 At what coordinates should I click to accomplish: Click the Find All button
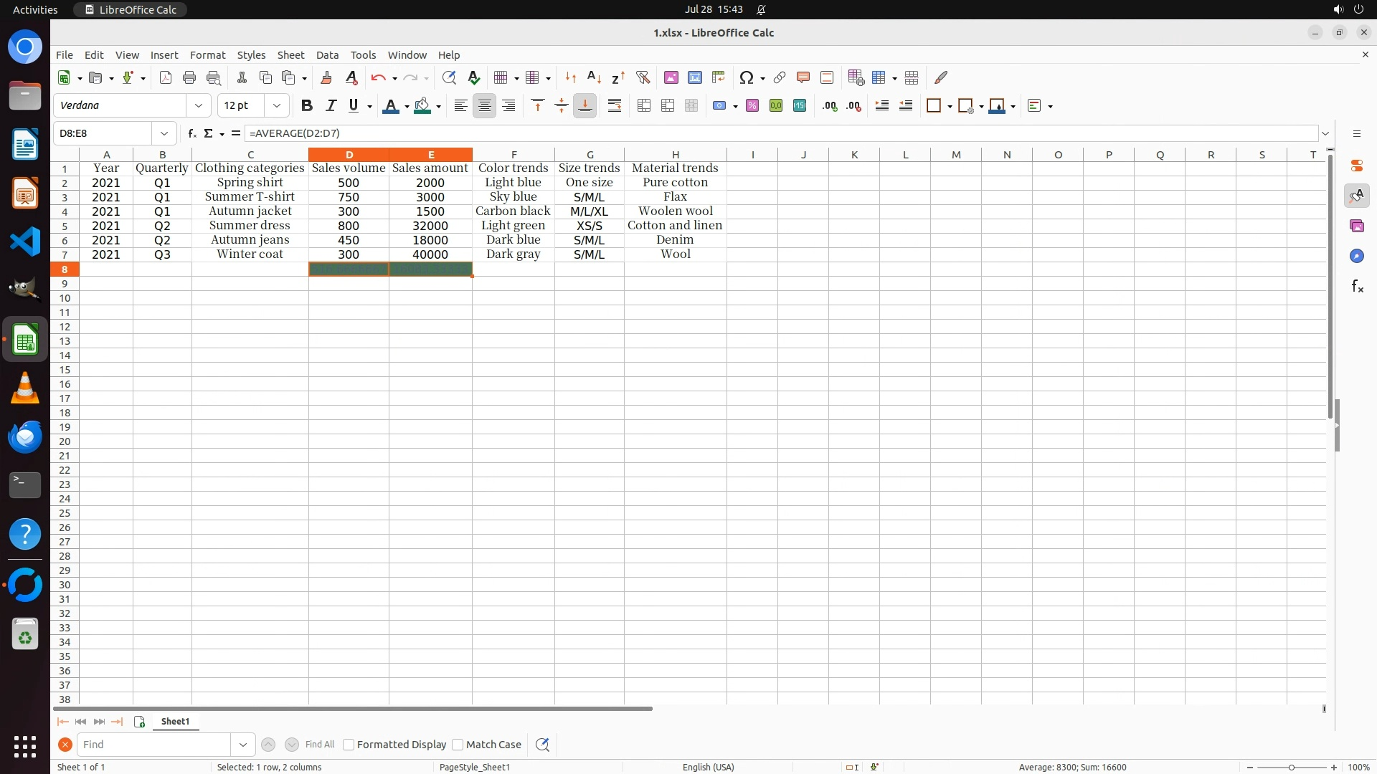pos(319,745)
